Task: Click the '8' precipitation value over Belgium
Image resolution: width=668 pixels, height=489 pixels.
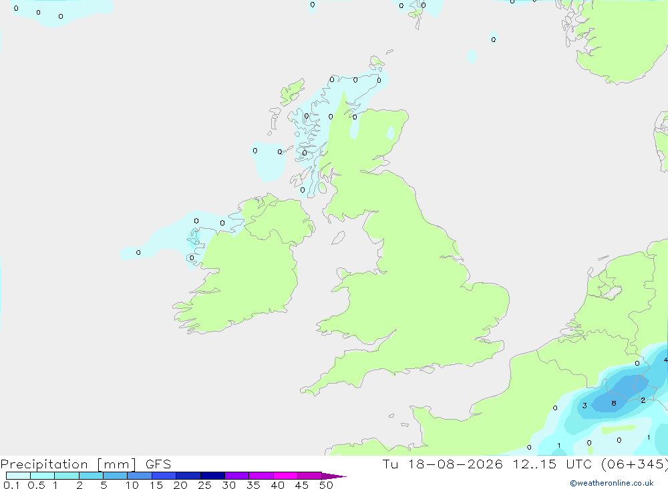Action: click(614, 403)
